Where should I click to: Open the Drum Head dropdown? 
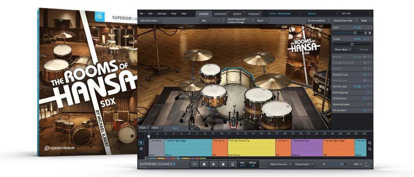[343, 49]
